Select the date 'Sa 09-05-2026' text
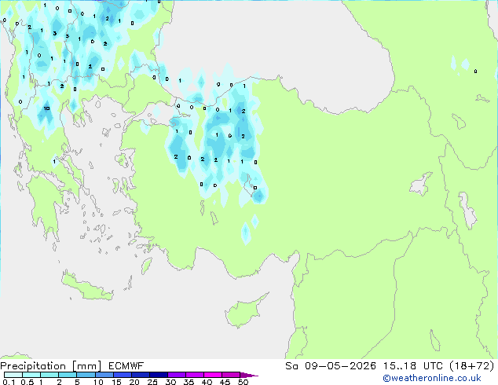Image resolution: width=498 pixels, height=385 pixels. pos(331,366)
